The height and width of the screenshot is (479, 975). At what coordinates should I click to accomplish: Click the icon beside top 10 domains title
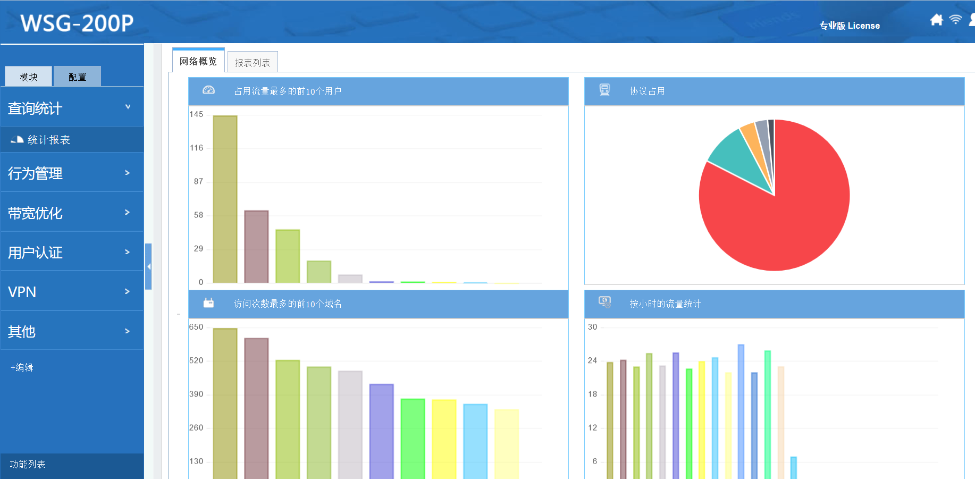[208, 303]
